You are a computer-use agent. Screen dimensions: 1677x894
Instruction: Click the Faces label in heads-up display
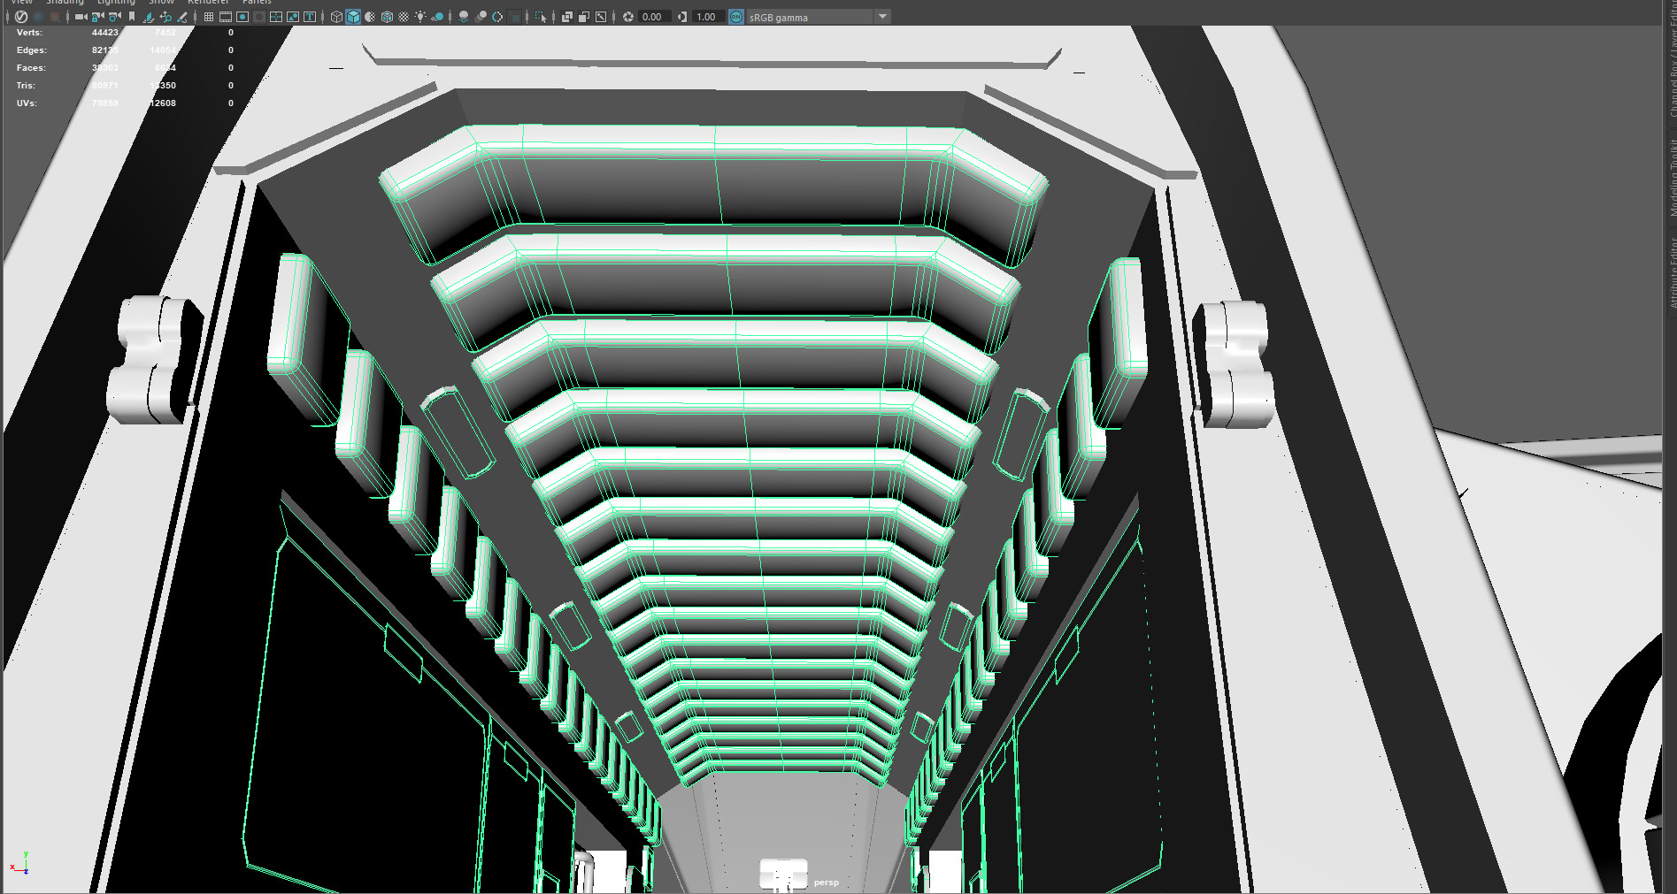coord(31,68)
